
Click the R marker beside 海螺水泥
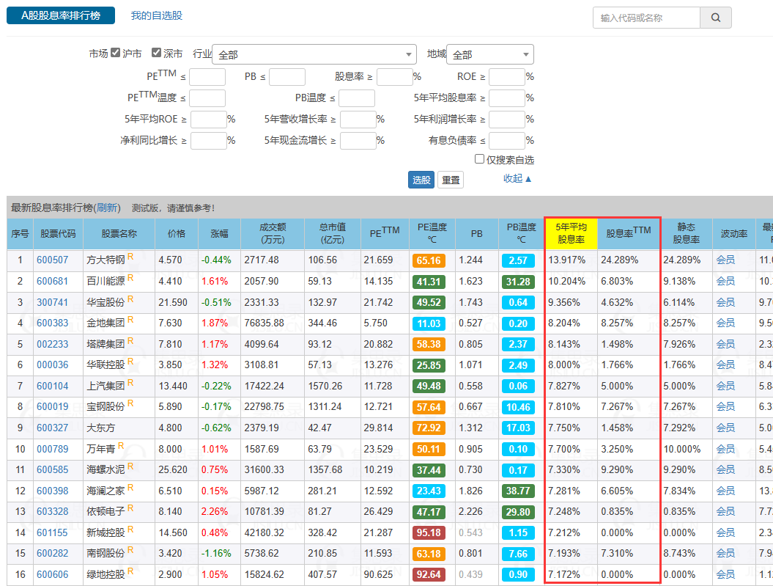pos(130,466)
